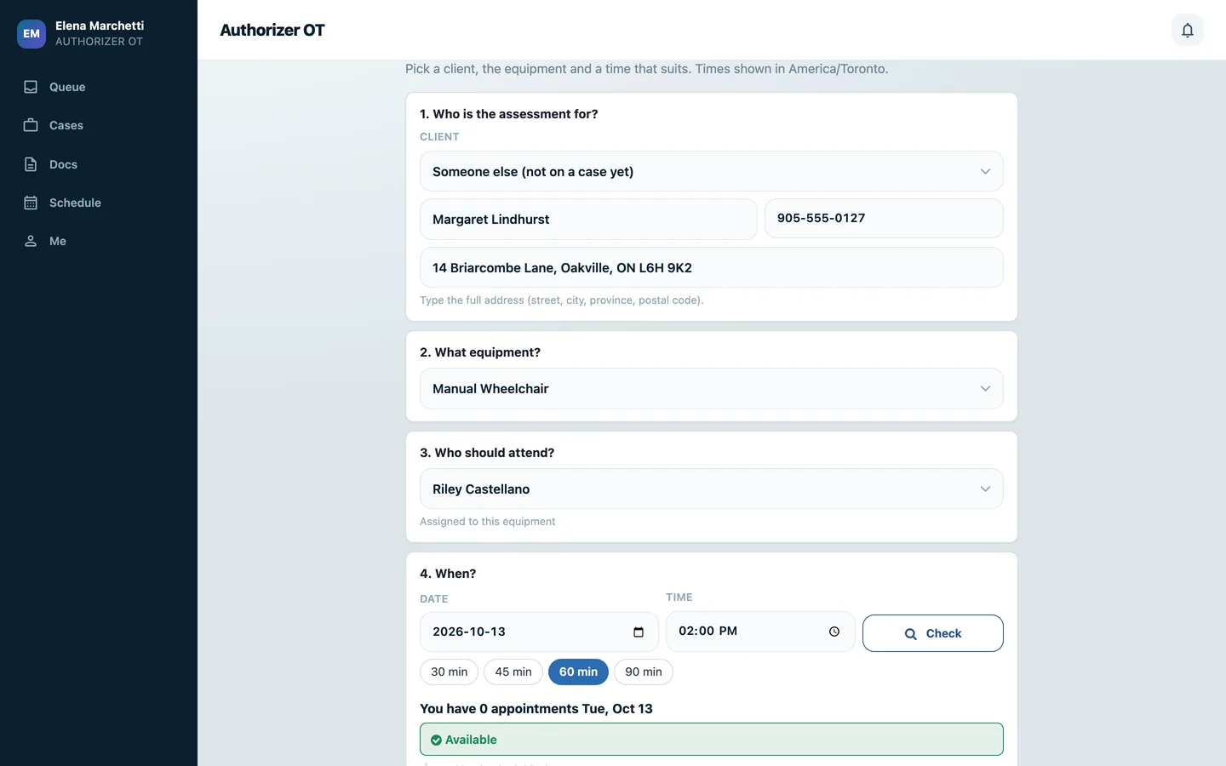Click the Margaret Lindhurst name field
Viewport: 1226px width, 766px height.
pos(588,219)
